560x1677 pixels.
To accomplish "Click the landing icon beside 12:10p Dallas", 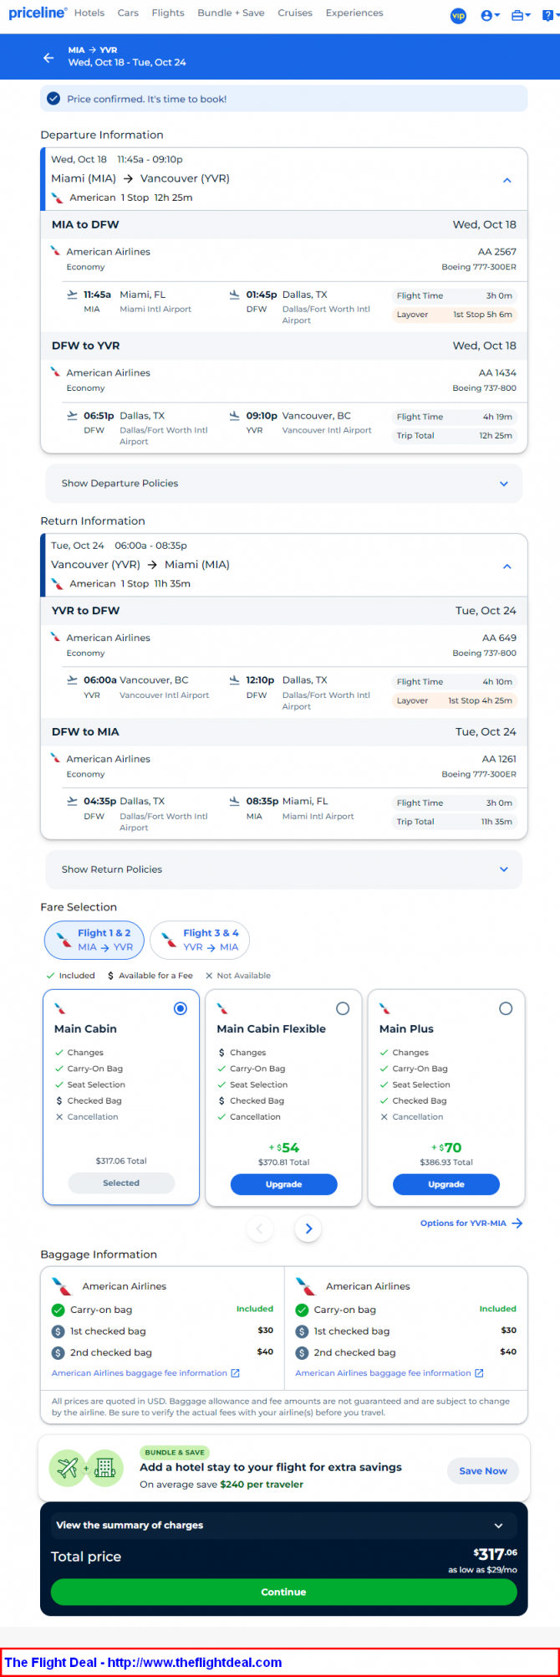I will point(235,680).
